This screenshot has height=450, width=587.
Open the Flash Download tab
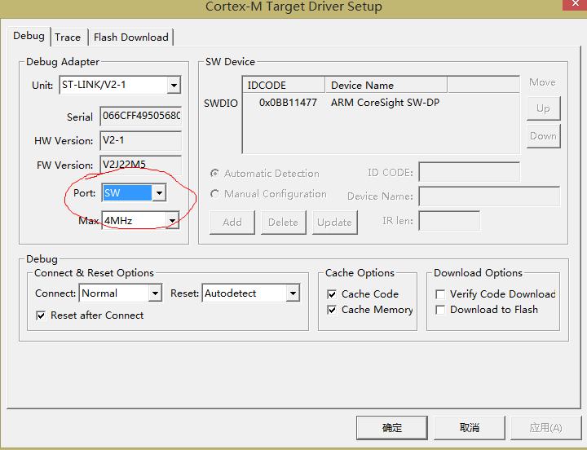131,37
